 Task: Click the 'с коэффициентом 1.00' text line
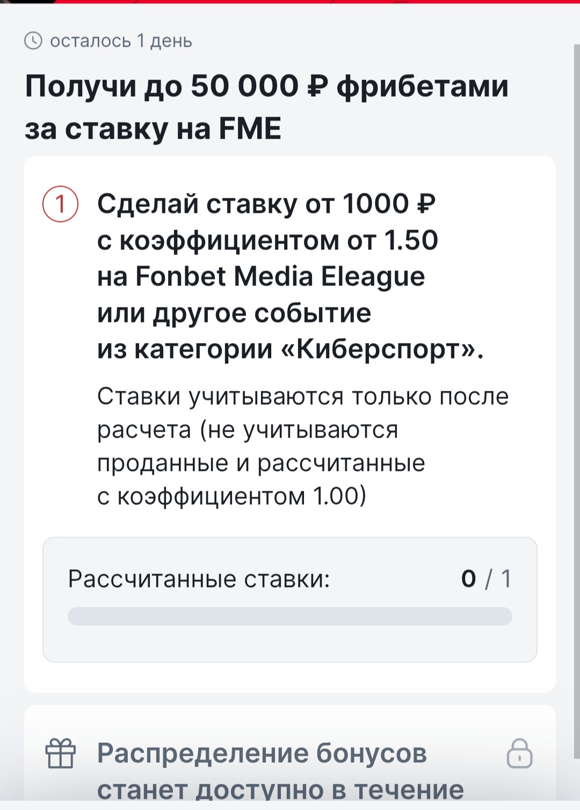[x=231, y=496]
